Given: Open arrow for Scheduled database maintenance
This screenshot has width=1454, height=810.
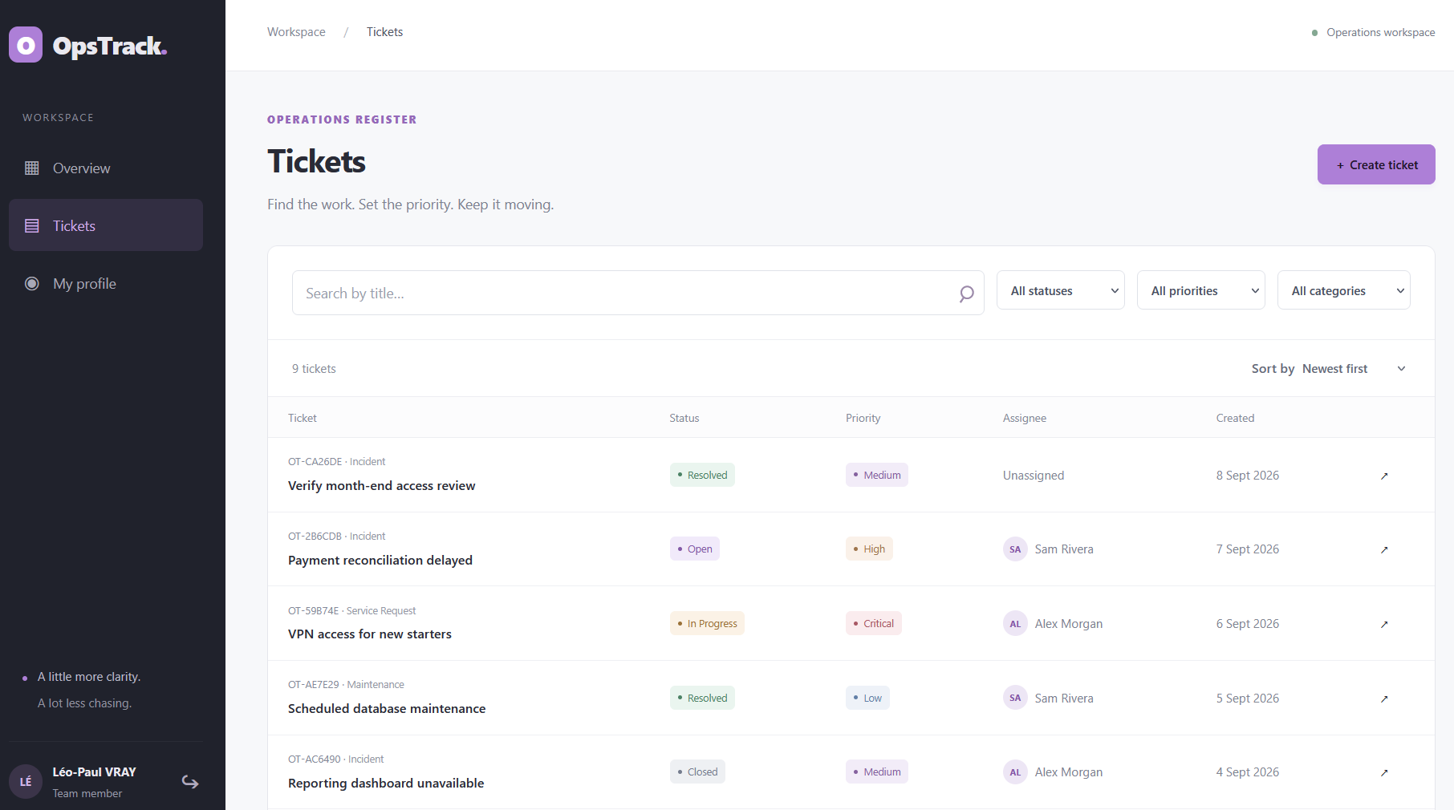Looking at the screenshot, I should [1384, 699].
